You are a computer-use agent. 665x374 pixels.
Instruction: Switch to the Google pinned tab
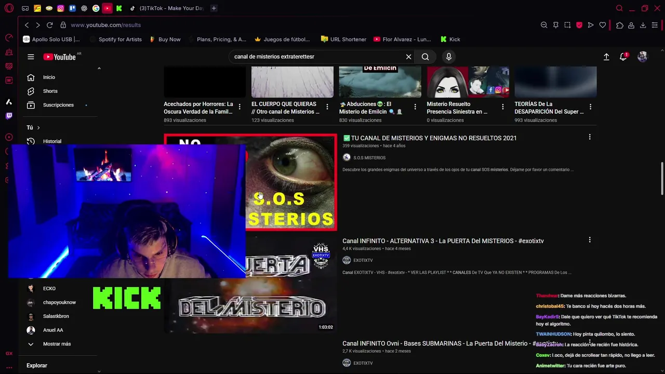click(96, 8)
